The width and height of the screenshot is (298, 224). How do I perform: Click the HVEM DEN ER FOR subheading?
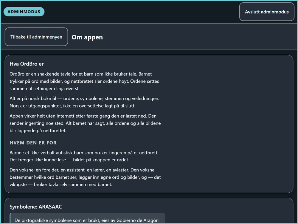33,143
